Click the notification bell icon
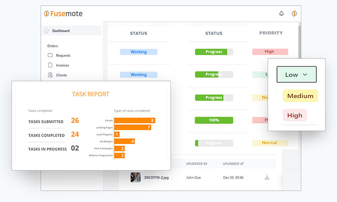337x202 pixels. pos(281,14)
